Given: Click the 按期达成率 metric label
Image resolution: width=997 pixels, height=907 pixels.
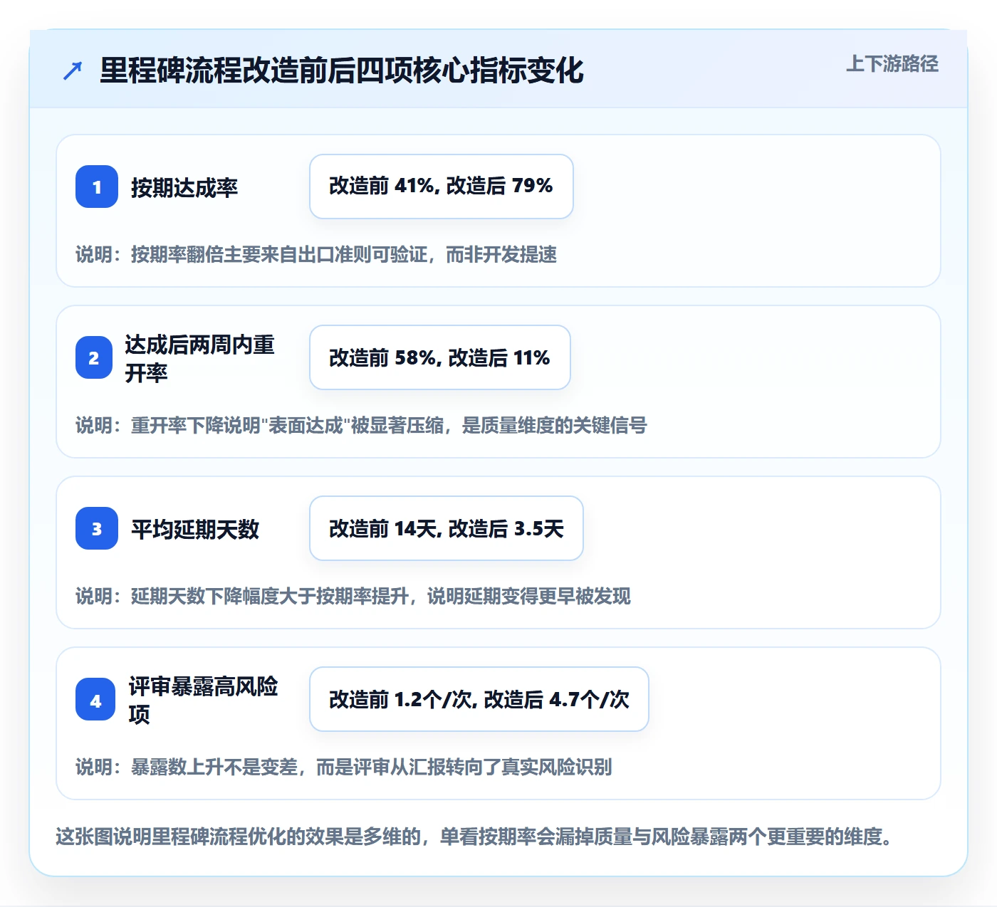Looking at the screenshot, I should pos(184,187).
